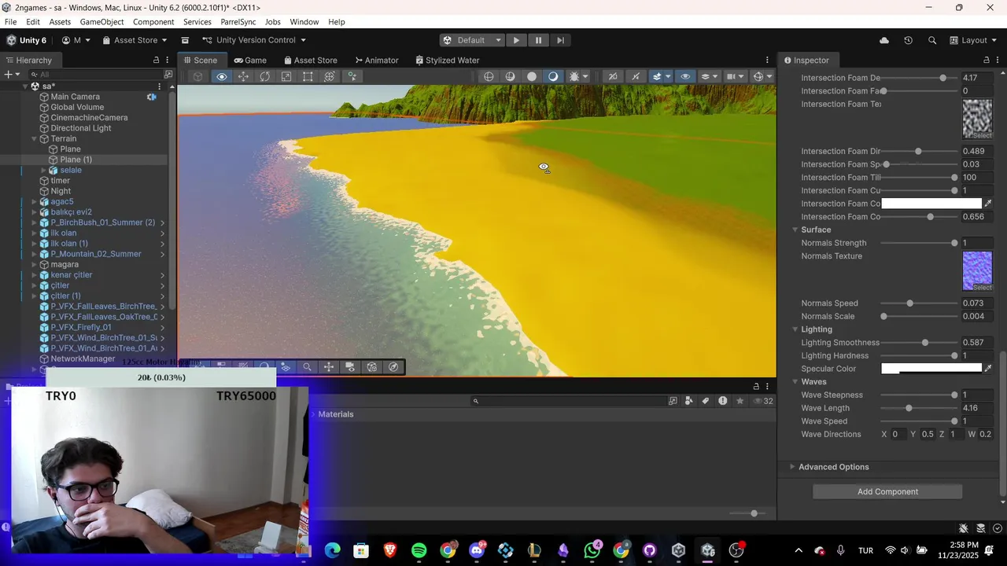1007x566 pixels.
Task: Click the Project search by label tag icon
Action: pos(706,401)
